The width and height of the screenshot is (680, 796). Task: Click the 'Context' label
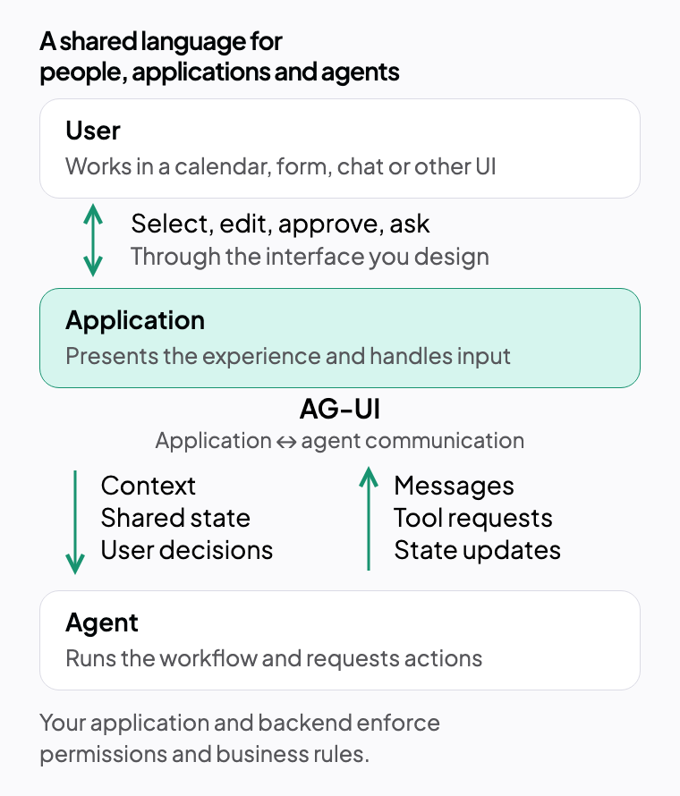[x=149, y=486]
